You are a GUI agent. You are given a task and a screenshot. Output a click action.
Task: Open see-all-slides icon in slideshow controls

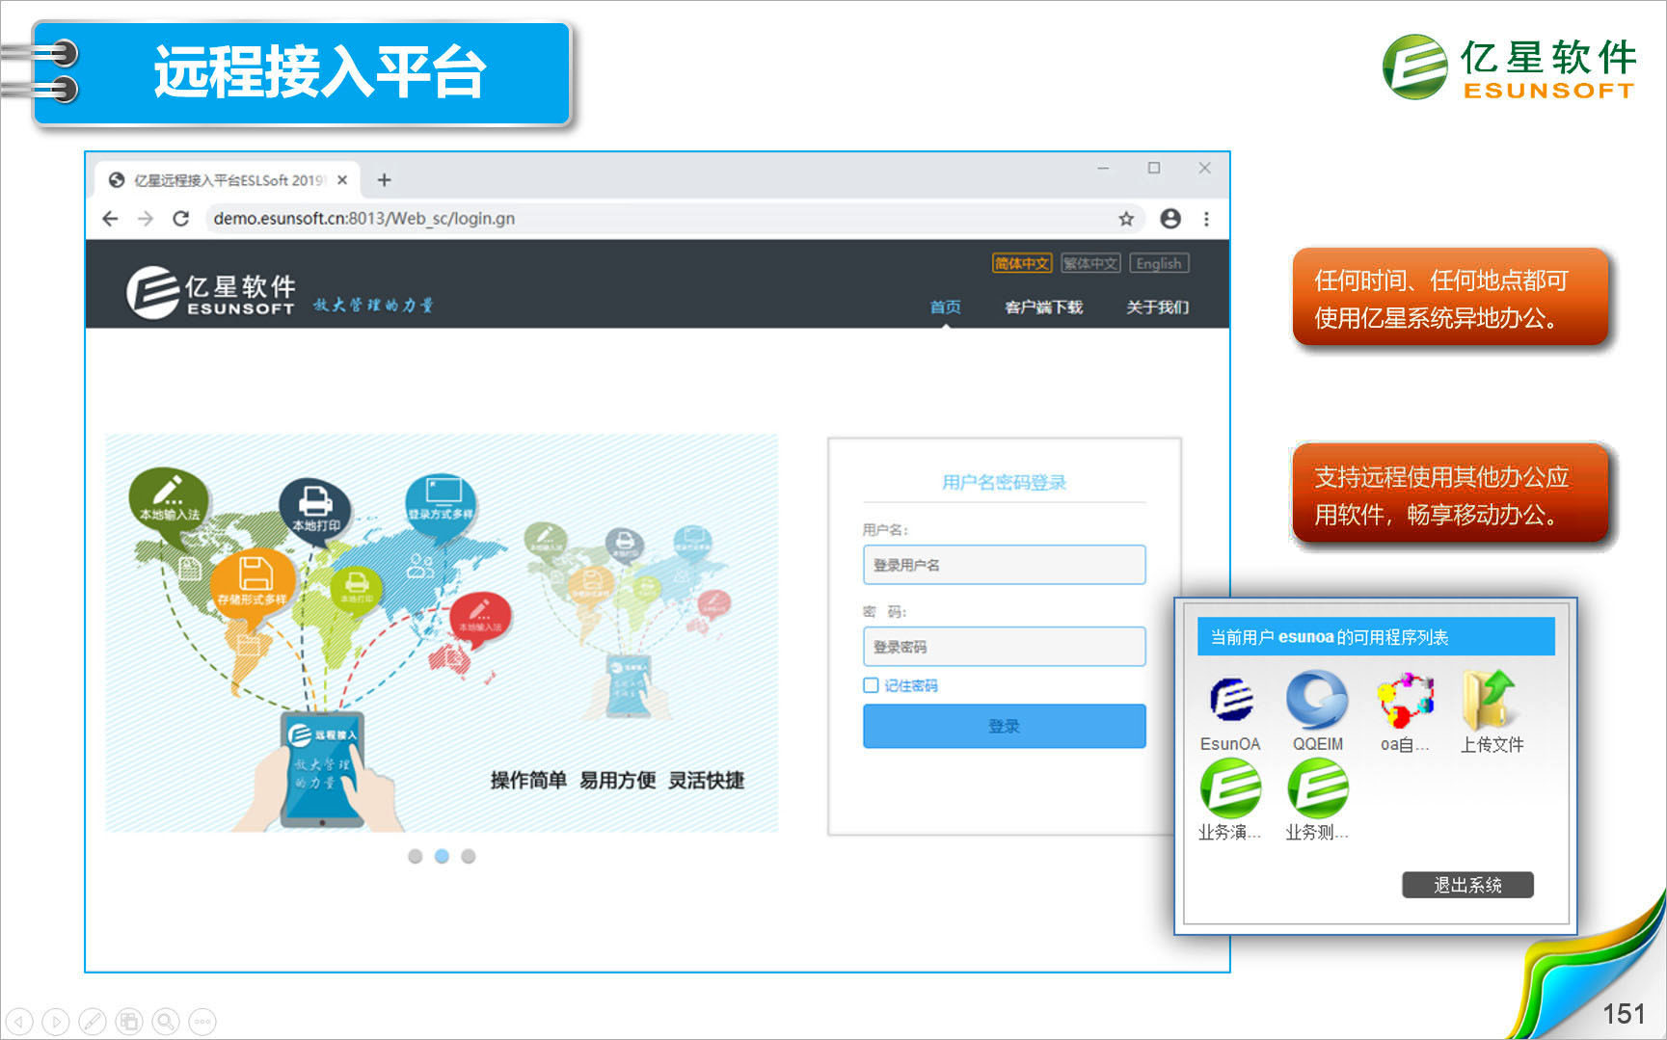[129, 1021]
